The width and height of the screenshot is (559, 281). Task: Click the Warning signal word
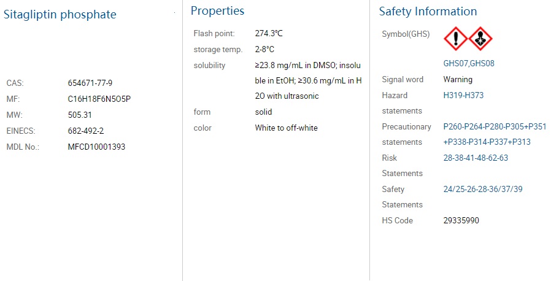(458, 80)
